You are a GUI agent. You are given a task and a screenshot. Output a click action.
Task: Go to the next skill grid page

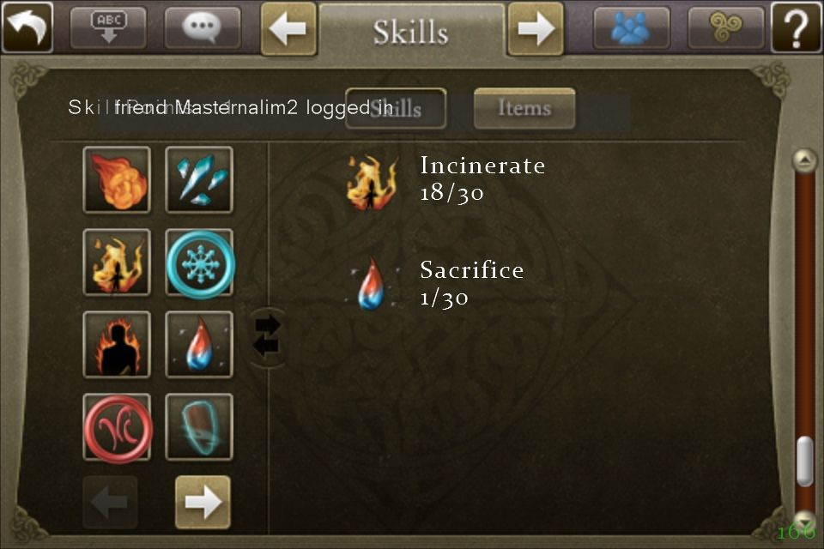click(203, 502)
